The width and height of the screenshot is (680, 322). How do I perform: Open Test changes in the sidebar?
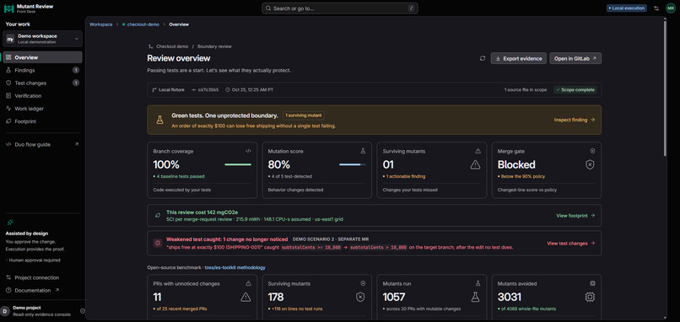click(42, 83)
